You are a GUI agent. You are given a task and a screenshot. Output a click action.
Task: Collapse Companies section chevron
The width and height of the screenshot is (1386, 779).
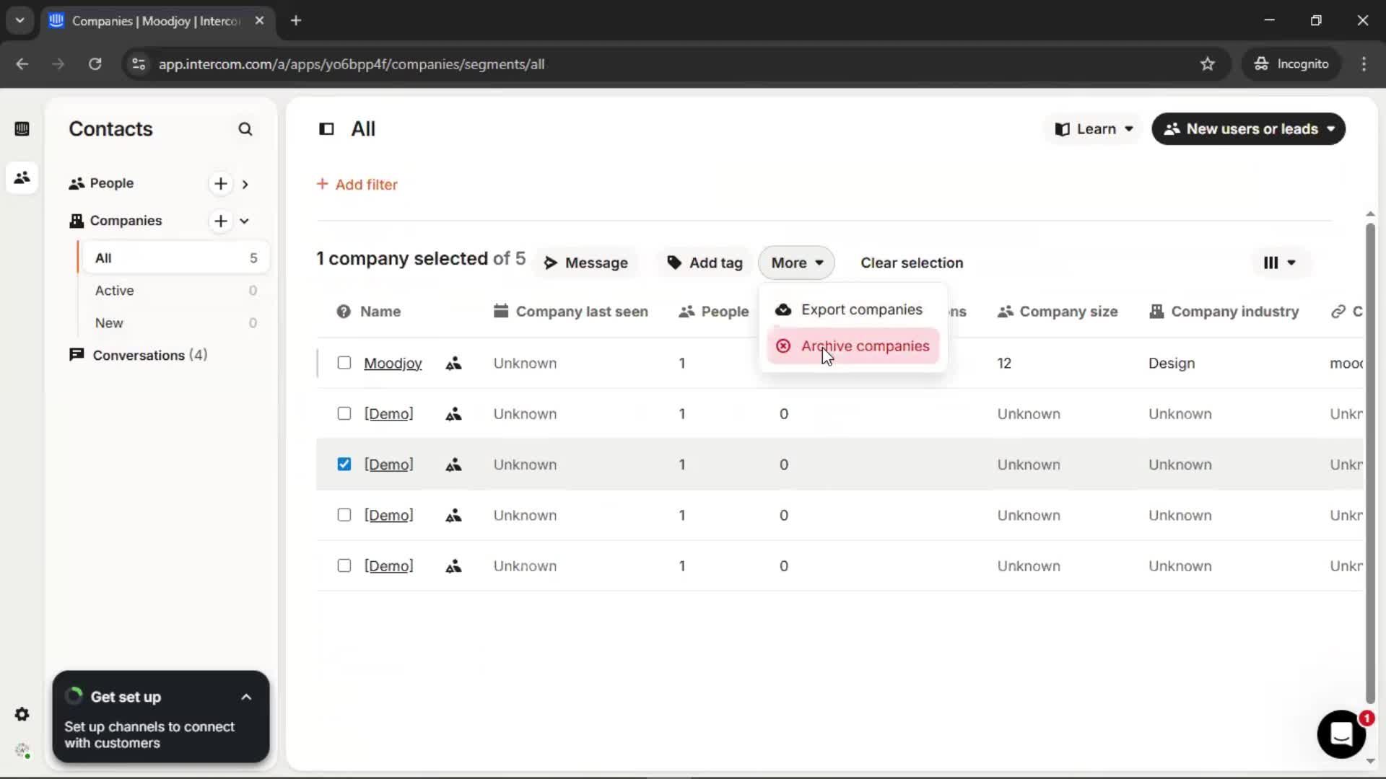245,221
